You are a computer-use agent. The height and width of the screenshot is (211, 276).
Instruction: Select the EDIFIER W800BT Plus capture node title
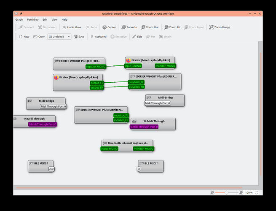tap(80, 61)
